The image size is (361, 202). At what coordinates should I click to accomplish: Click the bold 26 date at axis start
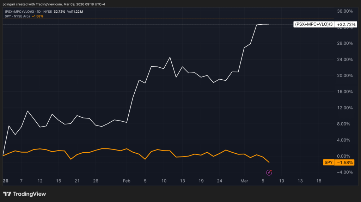coord(6,181)
